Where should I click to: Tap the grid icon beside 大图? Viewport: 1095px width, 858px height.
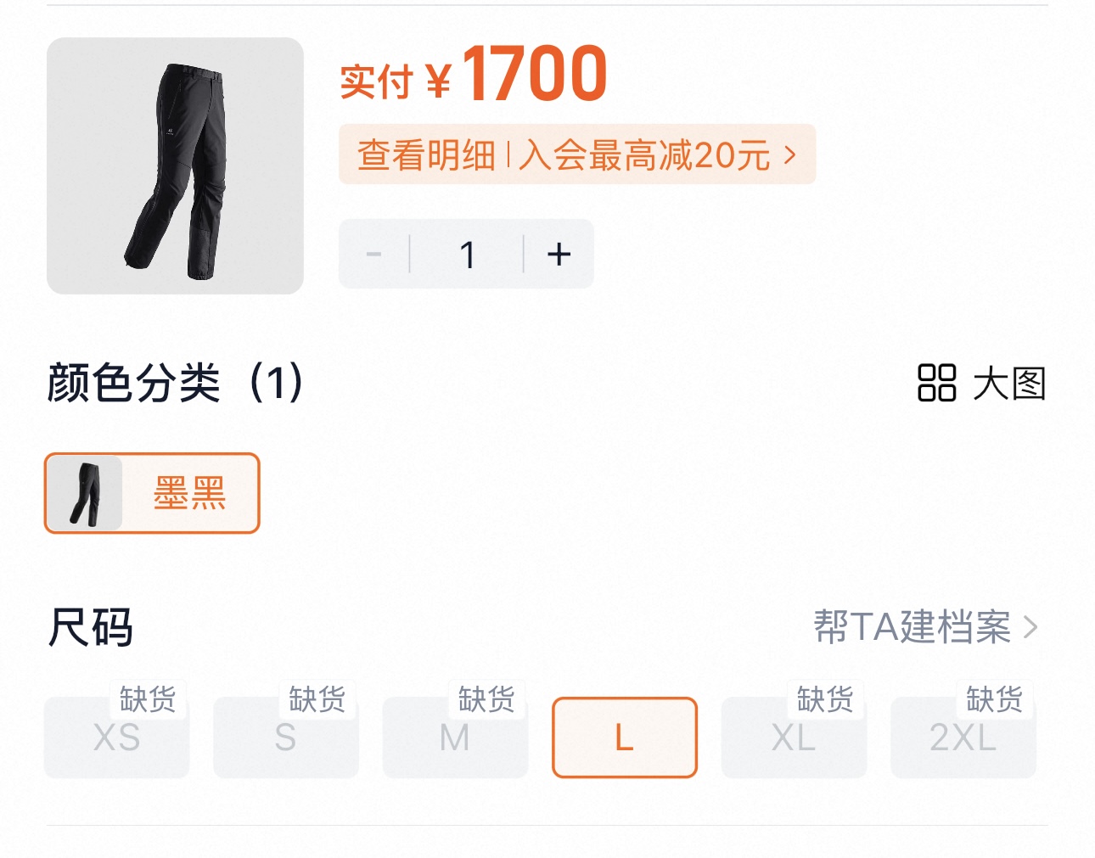click(937, 383)
